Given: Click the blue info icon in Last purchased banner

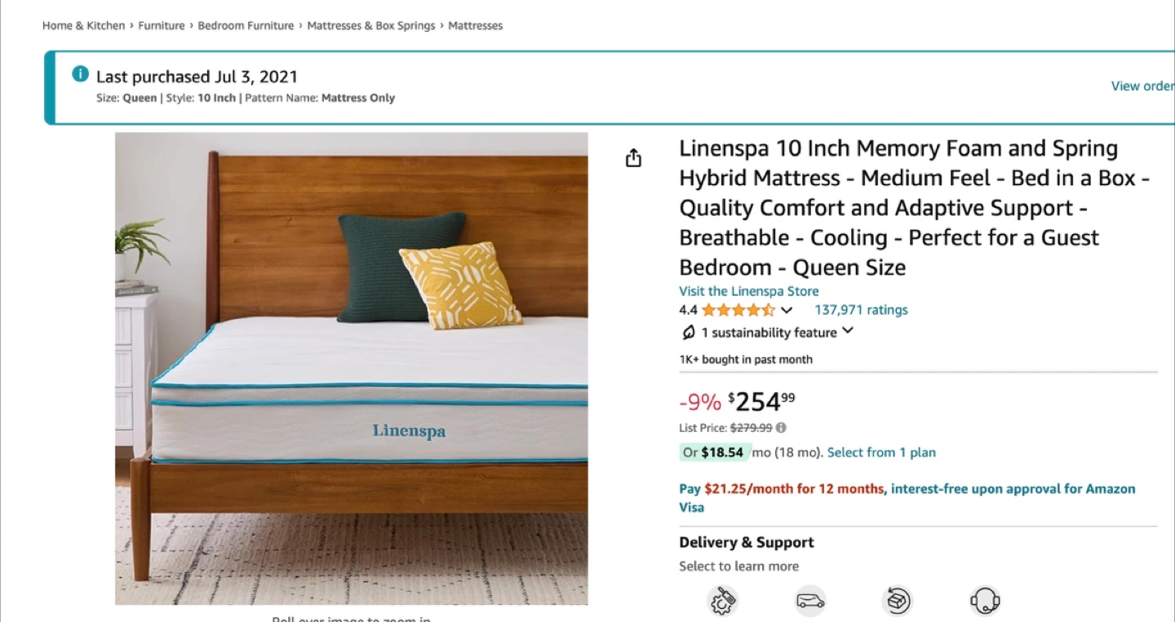Looking at the screenshot, I should [x=80, y=74].
